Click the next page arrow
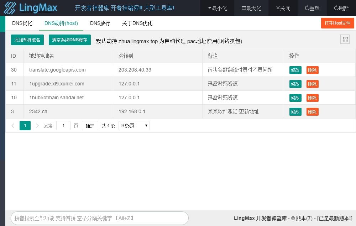The image size is (356, 226). pos(37,125)
